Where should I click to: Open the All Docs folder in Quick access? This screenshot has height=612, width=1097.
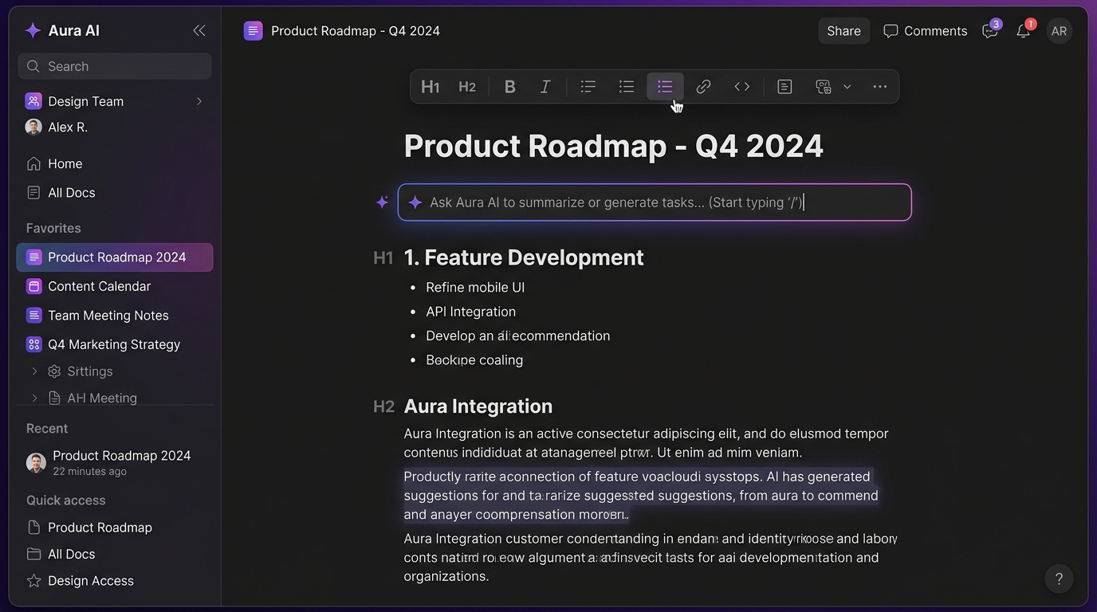[x=61, y=554]
